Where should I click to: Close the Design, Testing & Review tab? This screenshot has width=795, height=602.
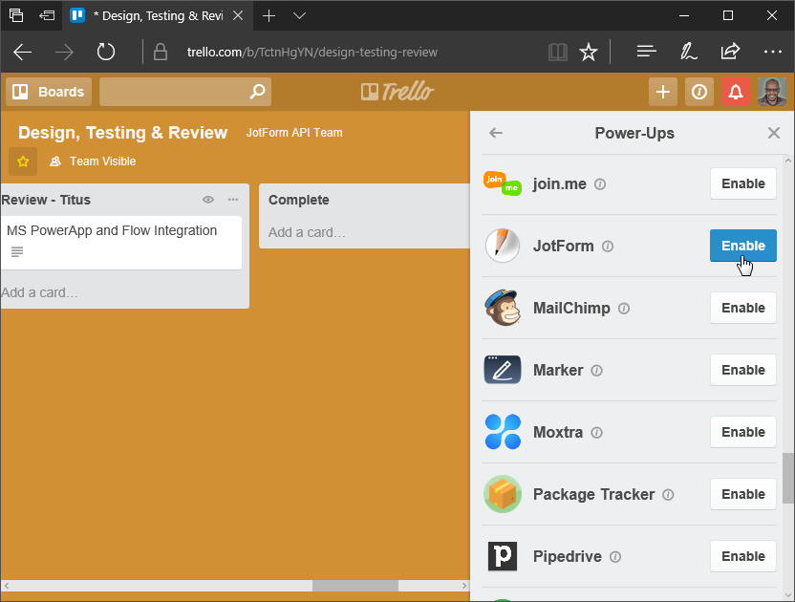(x=238, y=15)
